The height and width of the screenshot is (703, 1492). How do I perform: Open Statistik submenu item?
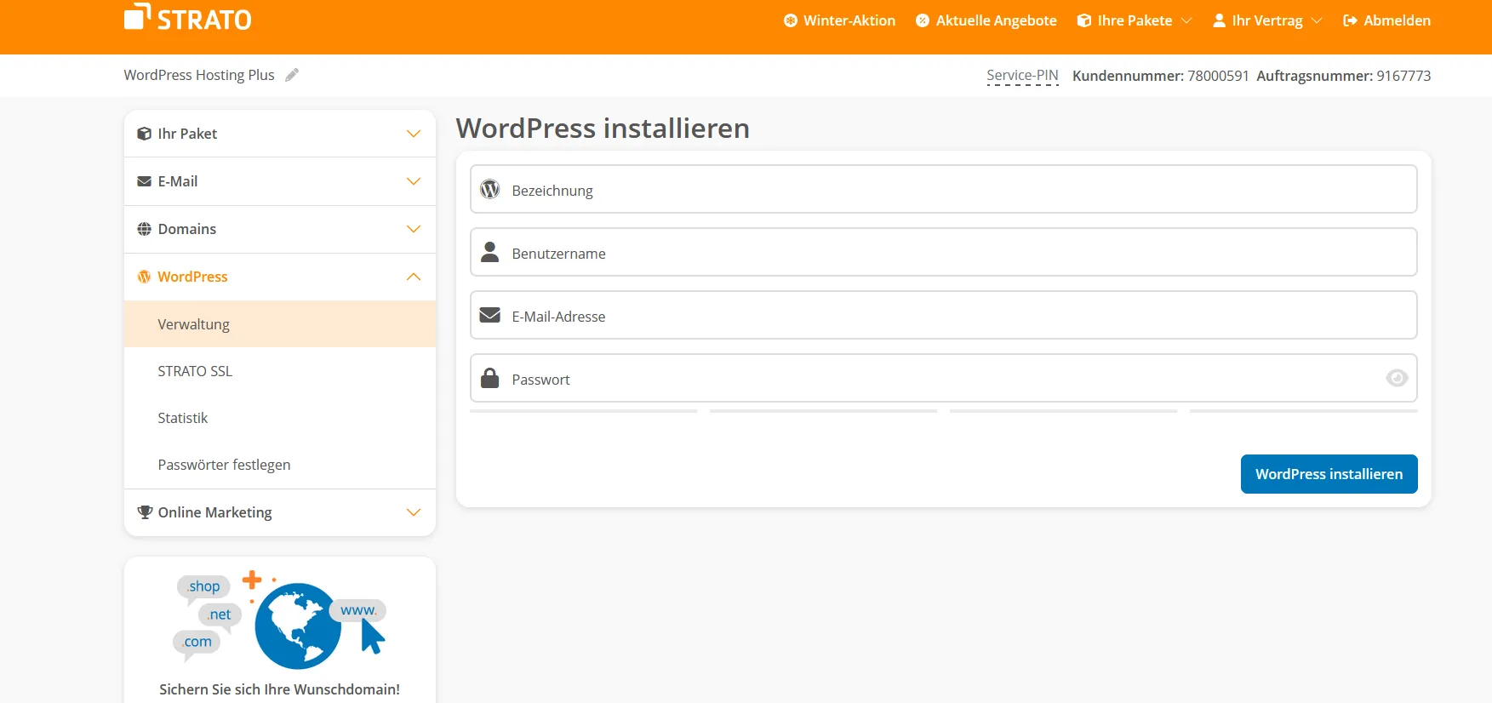click(x=280, y=418)
